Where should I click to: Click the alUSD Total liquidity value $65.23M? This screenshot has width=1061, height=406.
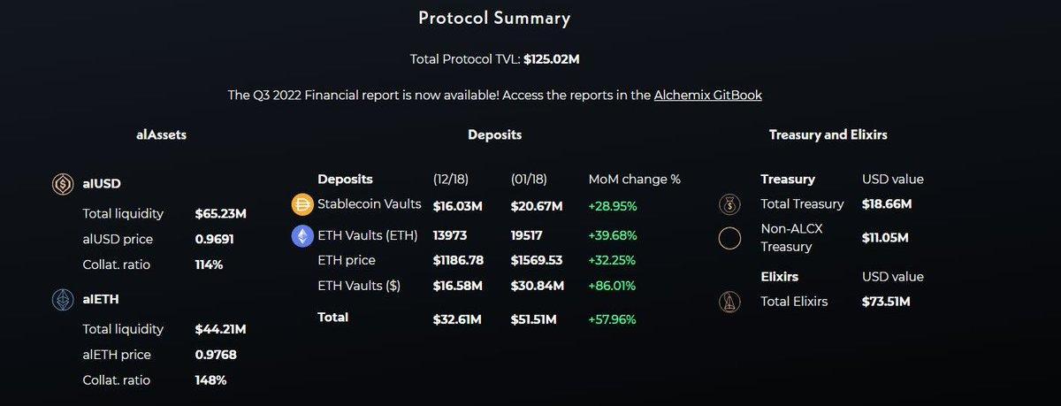tap(220, 213)
